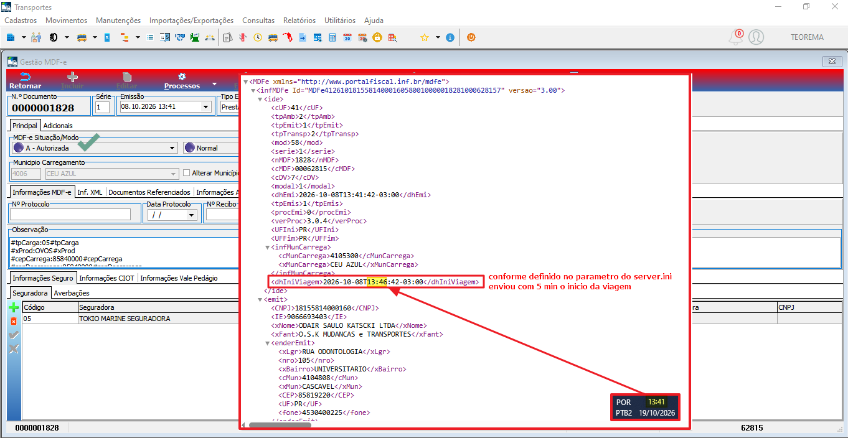Add insurer with green plus icon
Image resolution: width=848 pixels, height=438 pixels.
pos(14,307)
